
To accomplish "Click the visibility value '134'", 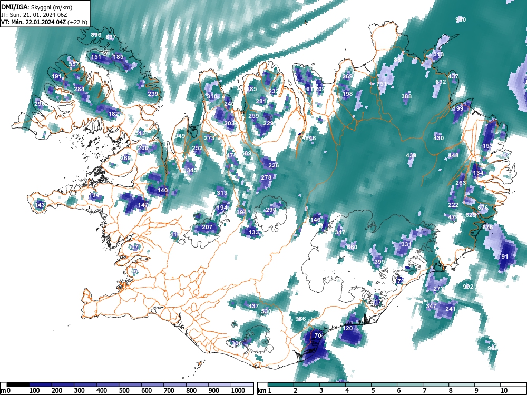I will tap(478, 173).
